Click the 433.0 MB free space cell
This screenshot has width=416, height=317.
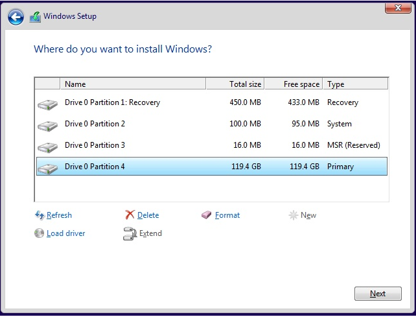pos(303,102)
